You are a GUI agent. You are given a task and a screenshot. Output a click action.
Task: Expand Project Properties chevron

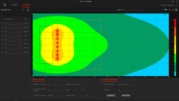[177, 5]
